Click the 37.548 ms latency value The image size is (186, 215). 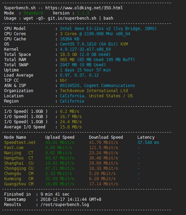coord(148,143)
